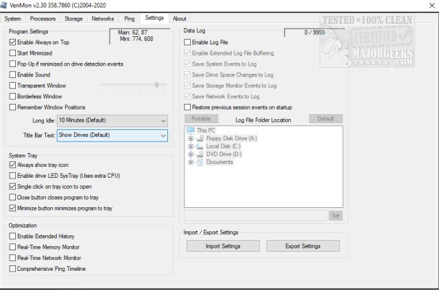The width and height of the screenshot is (439, 290).
Task: Click the Portable log folder button
Action: [201, 118]
